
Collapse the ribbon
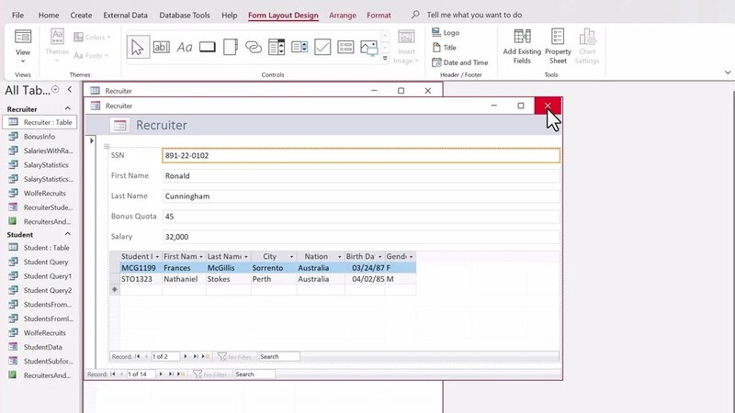(728, 73)
